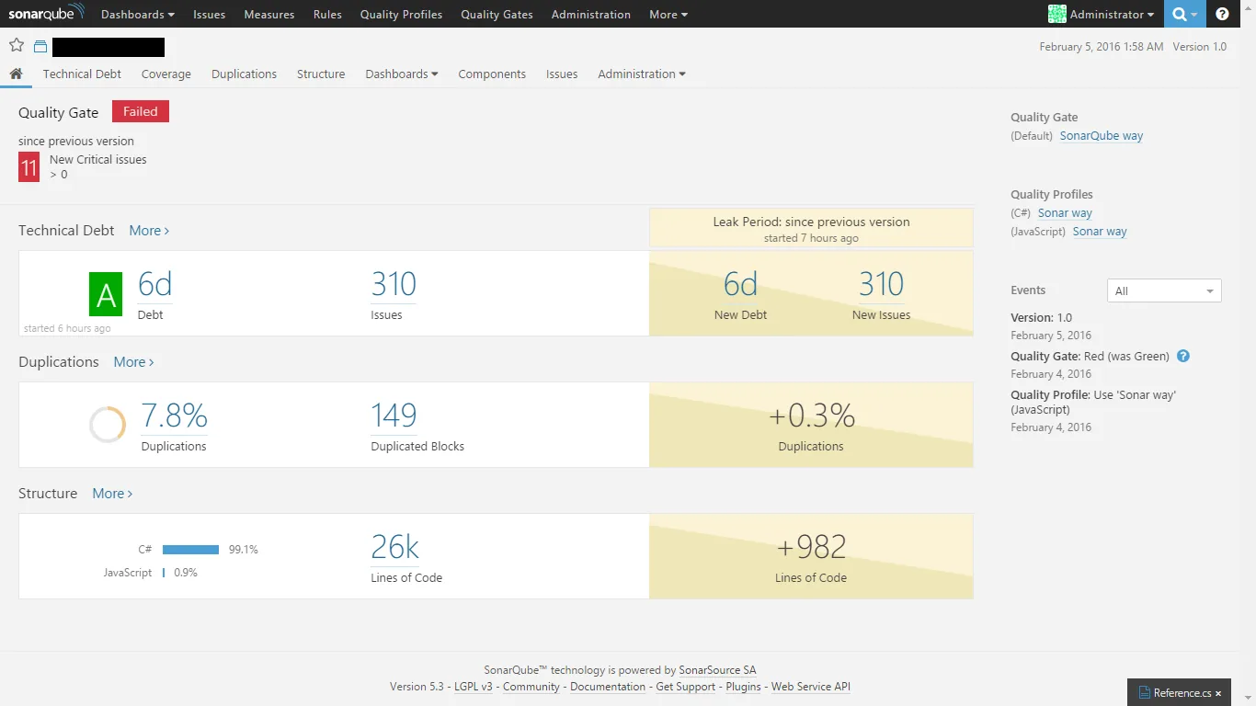Click the SonarQube logo
1256x706 pixels.
tap(46, 13)
